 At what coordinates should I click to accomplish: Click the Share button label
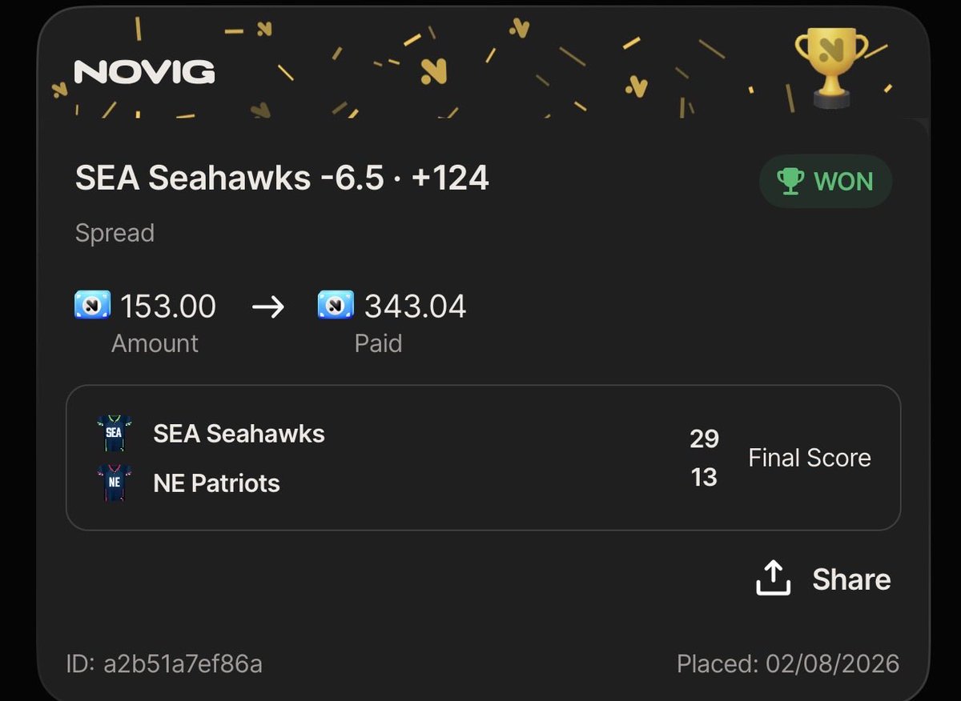(851, 579)
